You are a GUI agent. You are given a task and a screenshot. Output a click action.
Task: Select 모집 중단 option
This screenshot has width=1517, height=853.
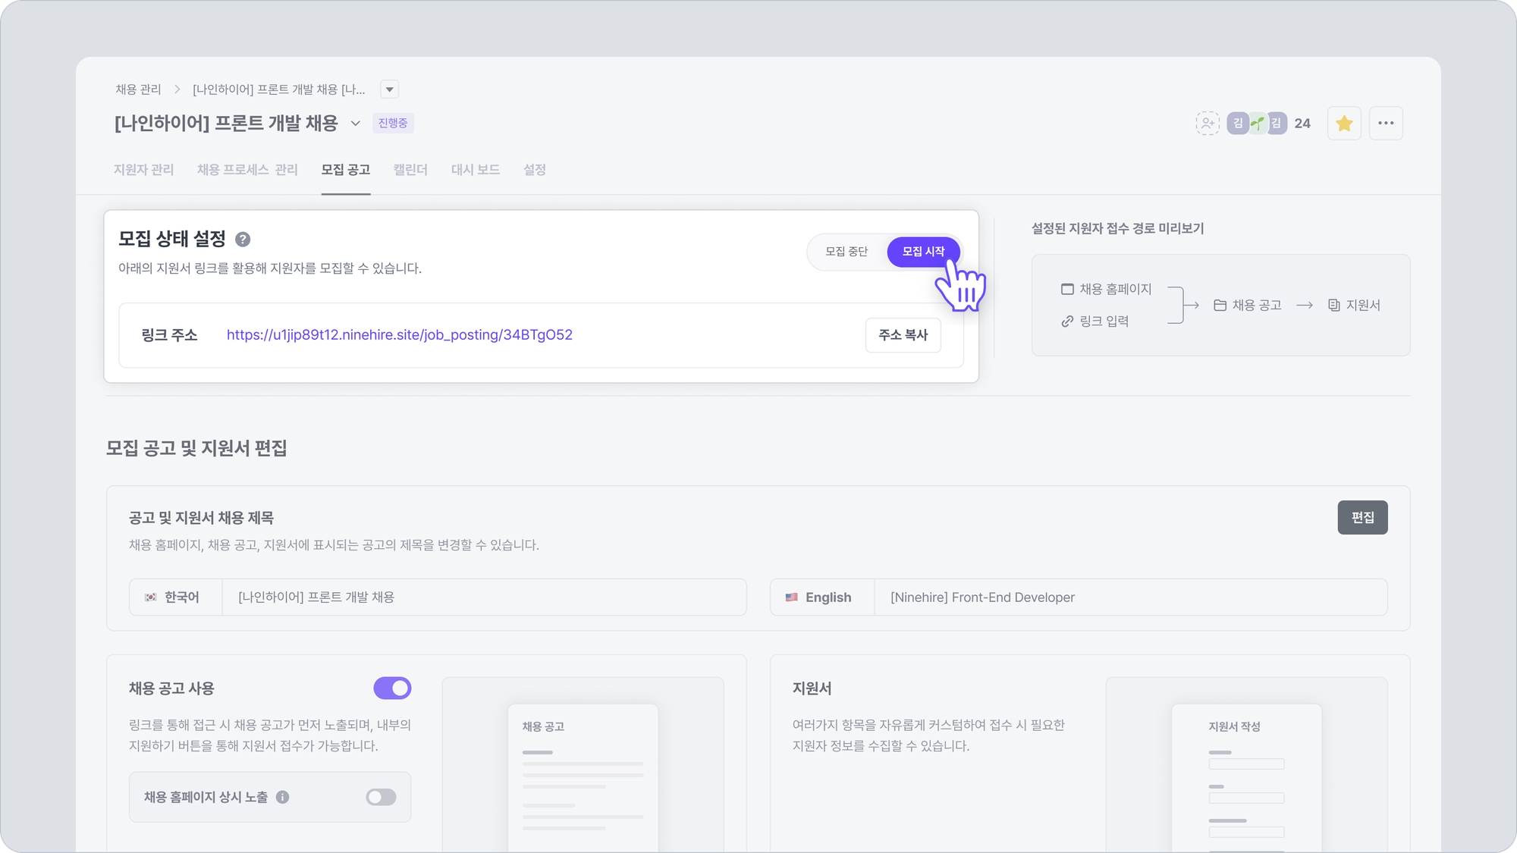(846, 252)
